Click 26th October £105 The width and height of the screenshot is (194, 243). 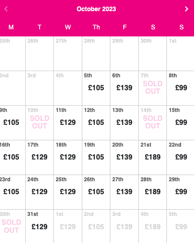click(96, 192)
